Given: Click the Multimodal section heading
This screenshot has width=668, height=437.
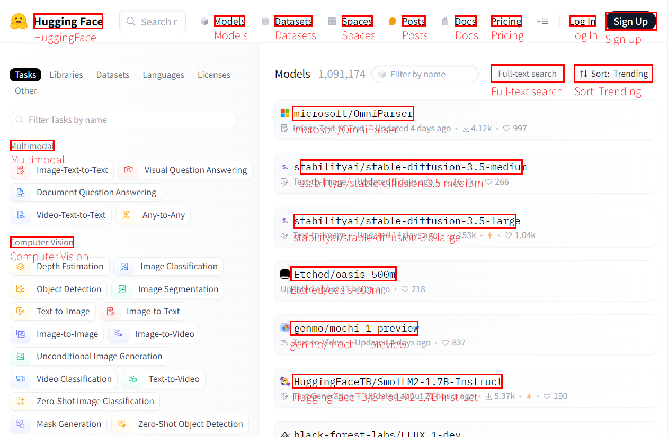Looking at the screenshot, I should 32,146.
